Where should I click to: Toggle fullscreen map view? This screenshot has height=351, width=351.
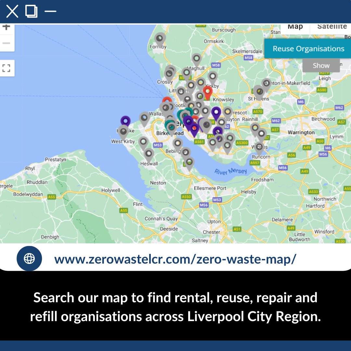tap(6, 68)
